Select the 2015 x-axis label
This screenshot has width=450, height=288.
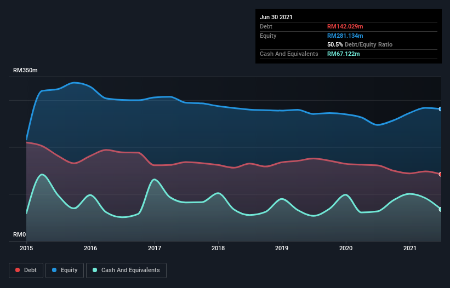26,248
